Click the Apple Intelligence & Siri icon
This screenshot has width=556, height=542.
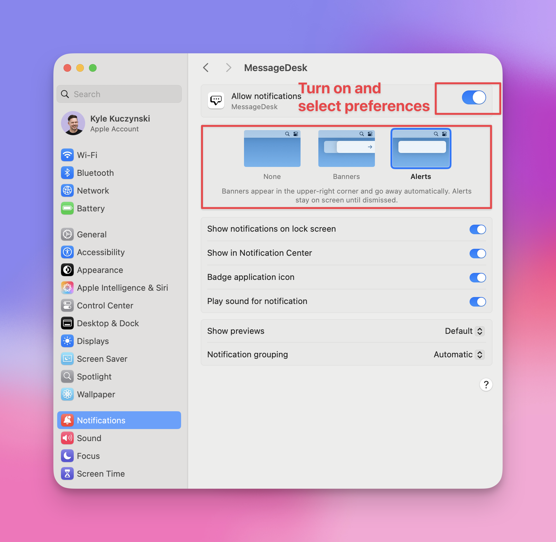coord(67,288)
